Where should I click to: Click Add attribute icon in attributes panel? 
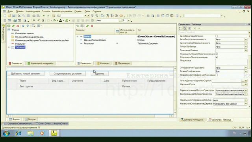(x=78, y=26)
